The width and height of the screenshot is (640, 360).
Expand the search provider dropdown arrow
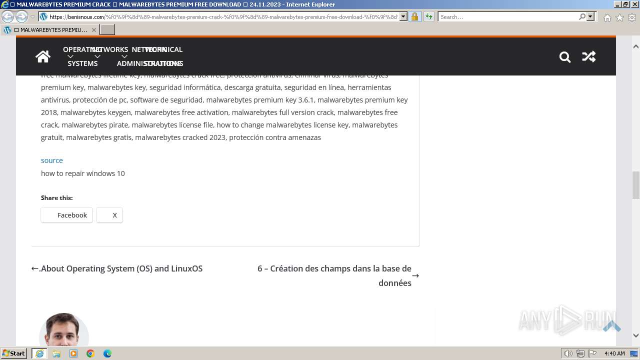pos(590,16)
